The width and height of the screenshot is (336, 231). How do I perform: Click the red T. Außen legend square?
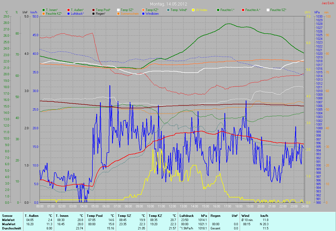pyautogui.click(x=69, y=10)
